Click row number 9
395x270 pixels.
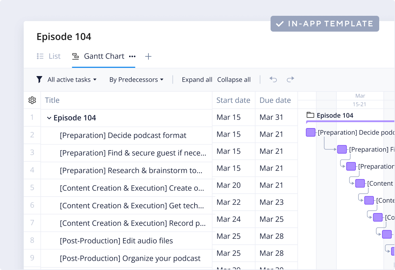[x=32, y=258]
